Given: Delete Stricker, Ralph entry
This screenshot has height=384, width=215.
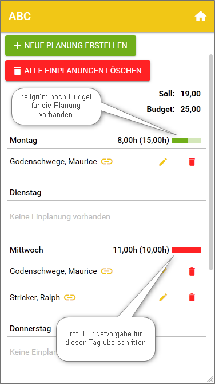Looking at the screenshot, I should coord(192,297).
